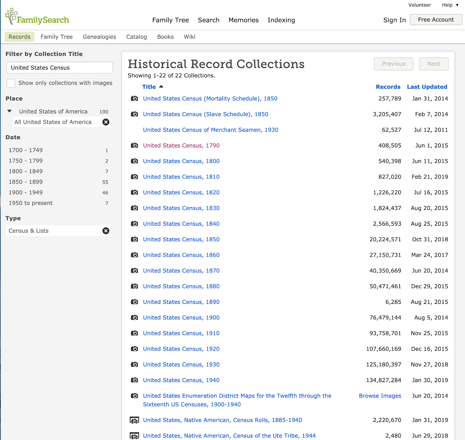Click the Volunteer link
The image size is (465, 440).
click(x=420, y=5)
